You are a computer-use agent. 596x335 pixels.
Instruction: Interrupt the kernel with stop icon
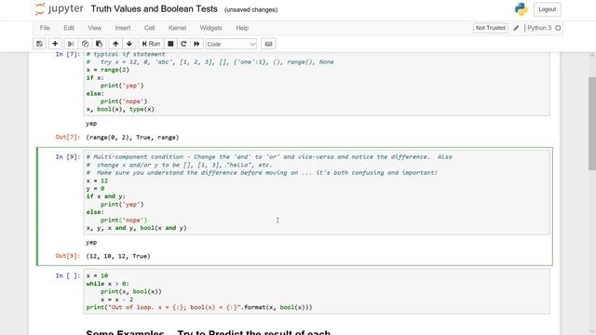(x=170, y=44)
